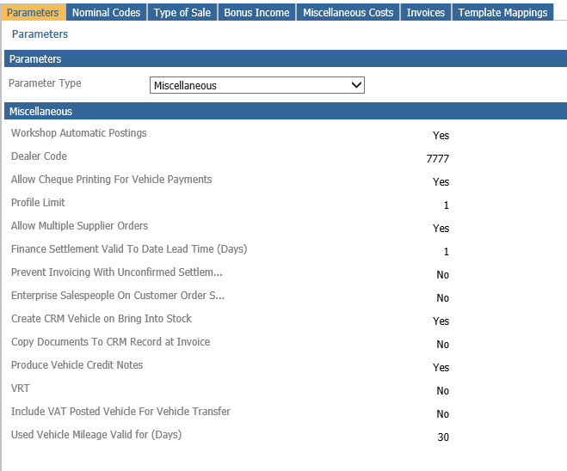The image size is (567, 471).
Task: Go to the Bonus Income tab
Action: coord(256,12)
